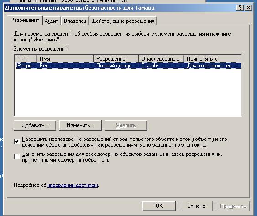Enable replacing permissions for child objects checkbox
This screenshot has height=216, width=257.
pyautogui.click(x=16, y=156)
